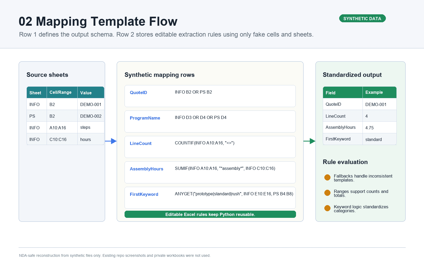Select the ProgramName mapping field label
The image size is (424, 265).
[x=145, y=118]
